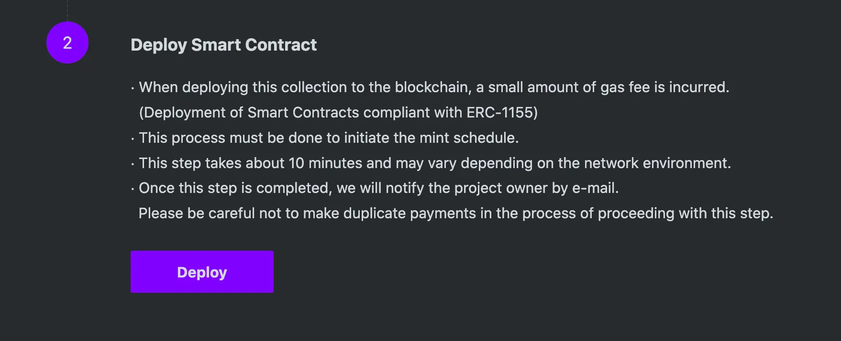Click the bullet before "This step takes"
Screen dimensions: 841x341
[x=133, y=164]
